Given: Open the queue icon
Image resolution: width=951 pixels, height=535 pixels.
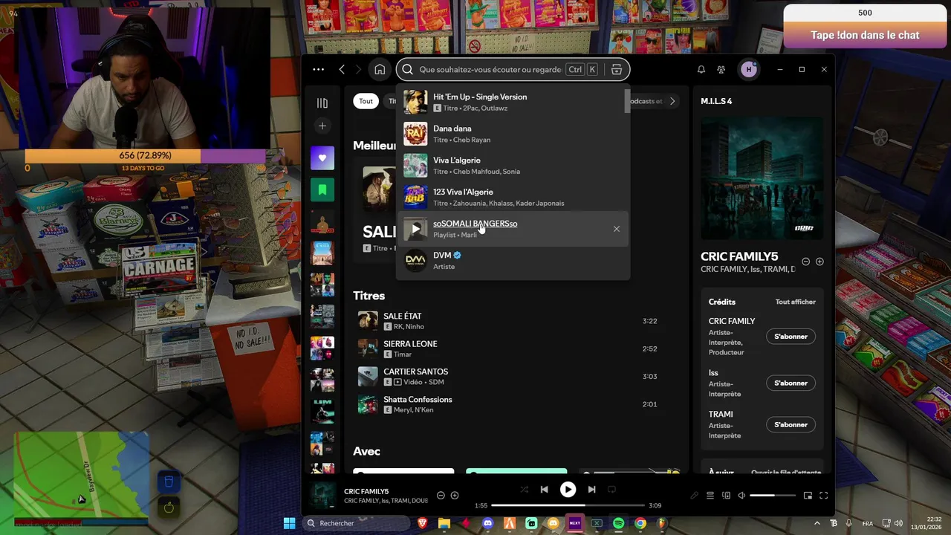Looking at the screenshot, I should click(x=710, y=496).
